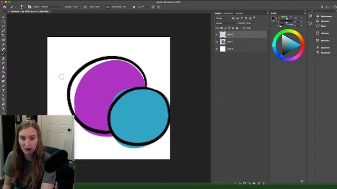Select the Healing Brush tool
Screen dimensions: 337x189
(3, 49)
